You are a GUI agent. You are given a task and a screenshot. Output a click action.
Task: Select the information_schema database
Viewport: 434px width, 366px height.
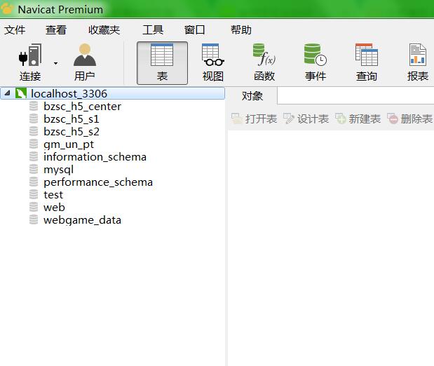[x=95, y=157]
